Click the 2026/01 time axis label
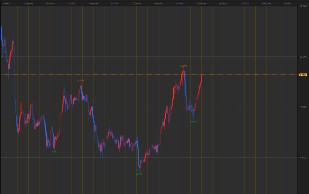The image size is (309, 194). [x=202, y=3]
